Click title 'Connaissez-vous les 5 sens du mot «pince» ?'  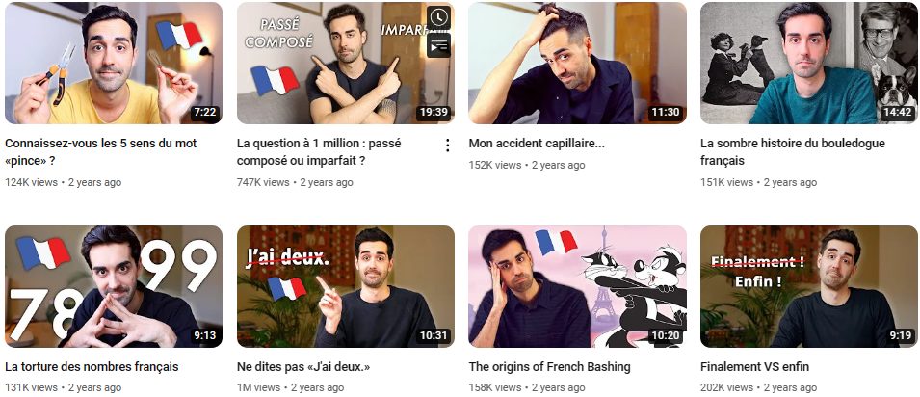tap(101, 151)
